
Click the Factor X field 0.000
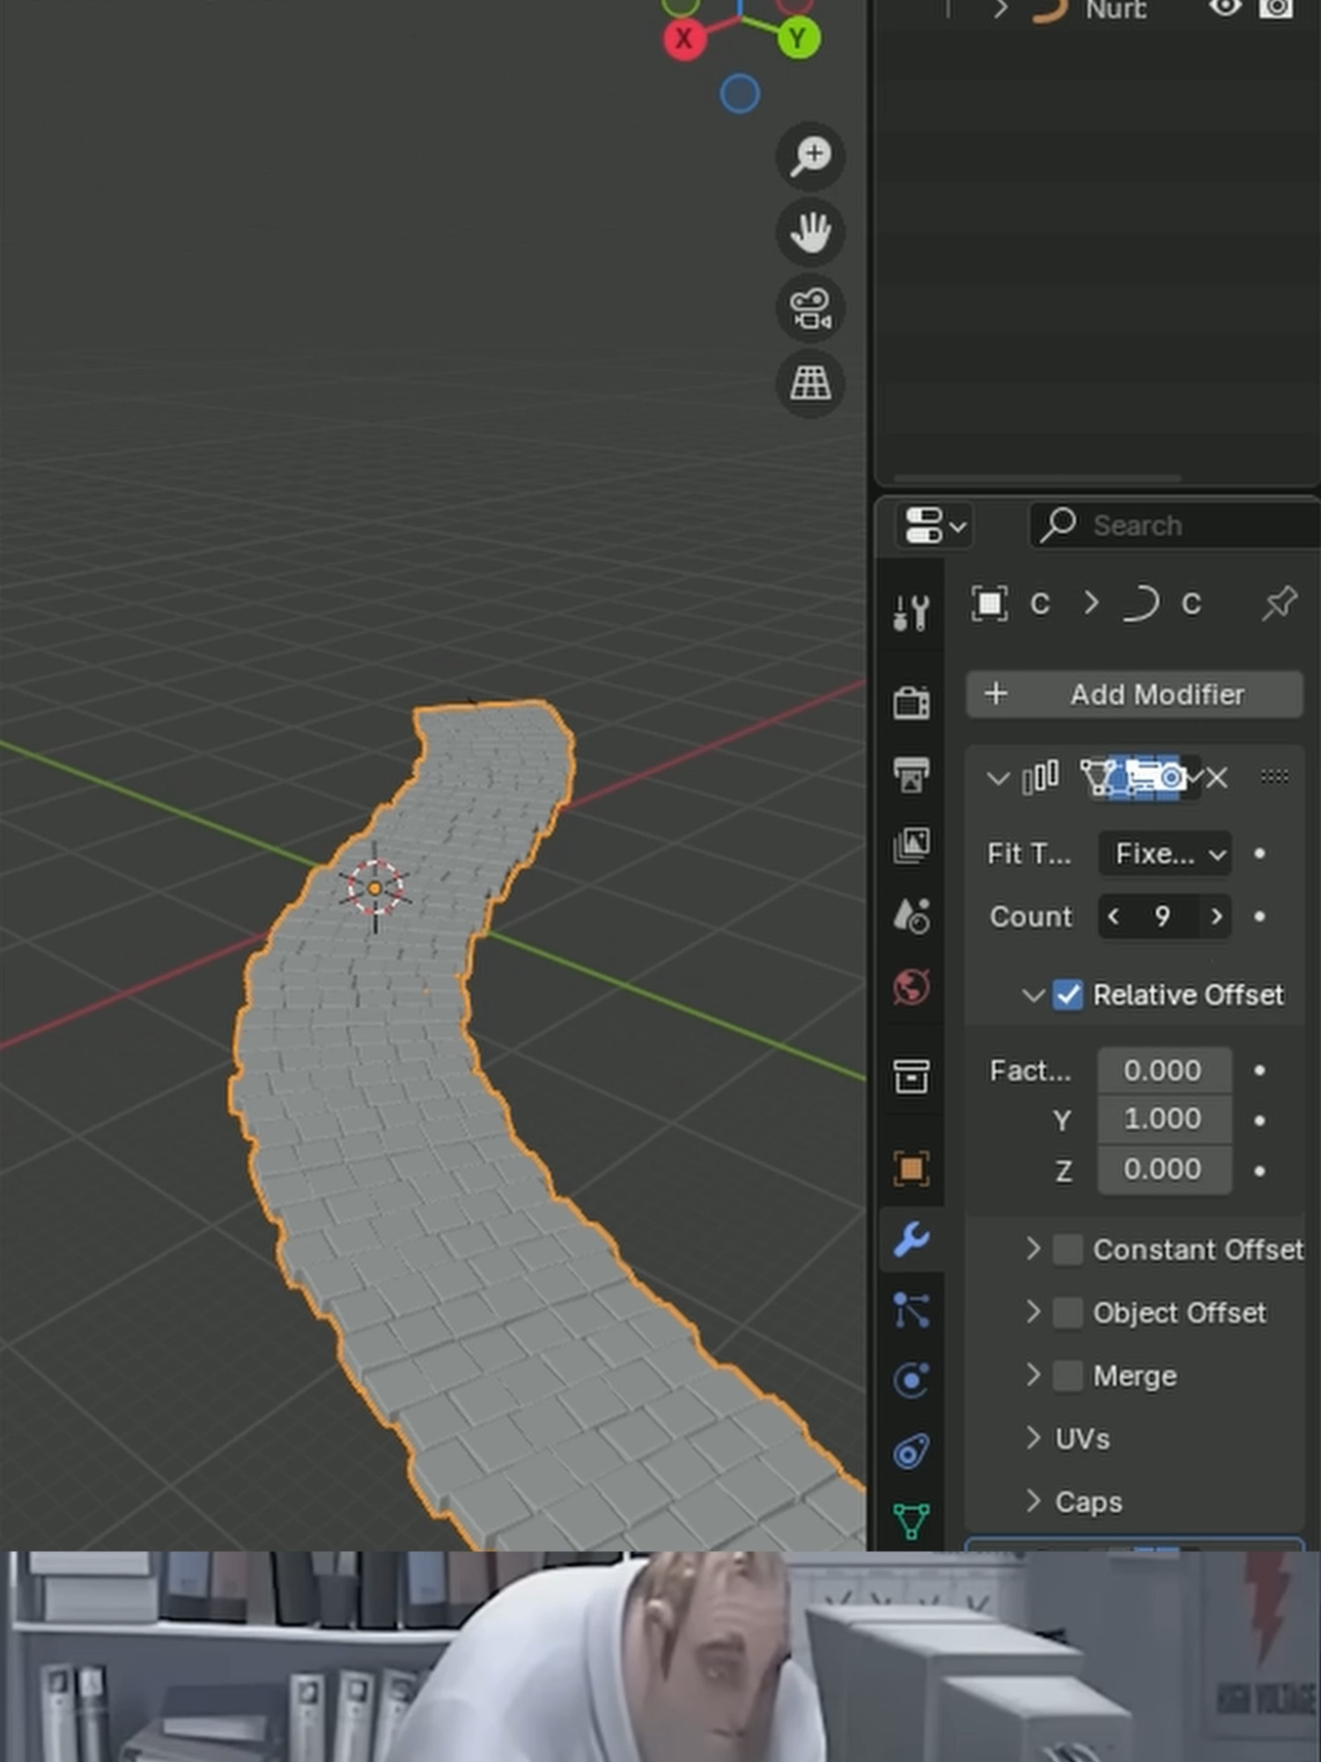point(1164,1070)
